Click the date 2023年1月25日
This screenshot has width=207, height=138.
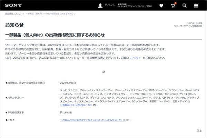point(195,23)
